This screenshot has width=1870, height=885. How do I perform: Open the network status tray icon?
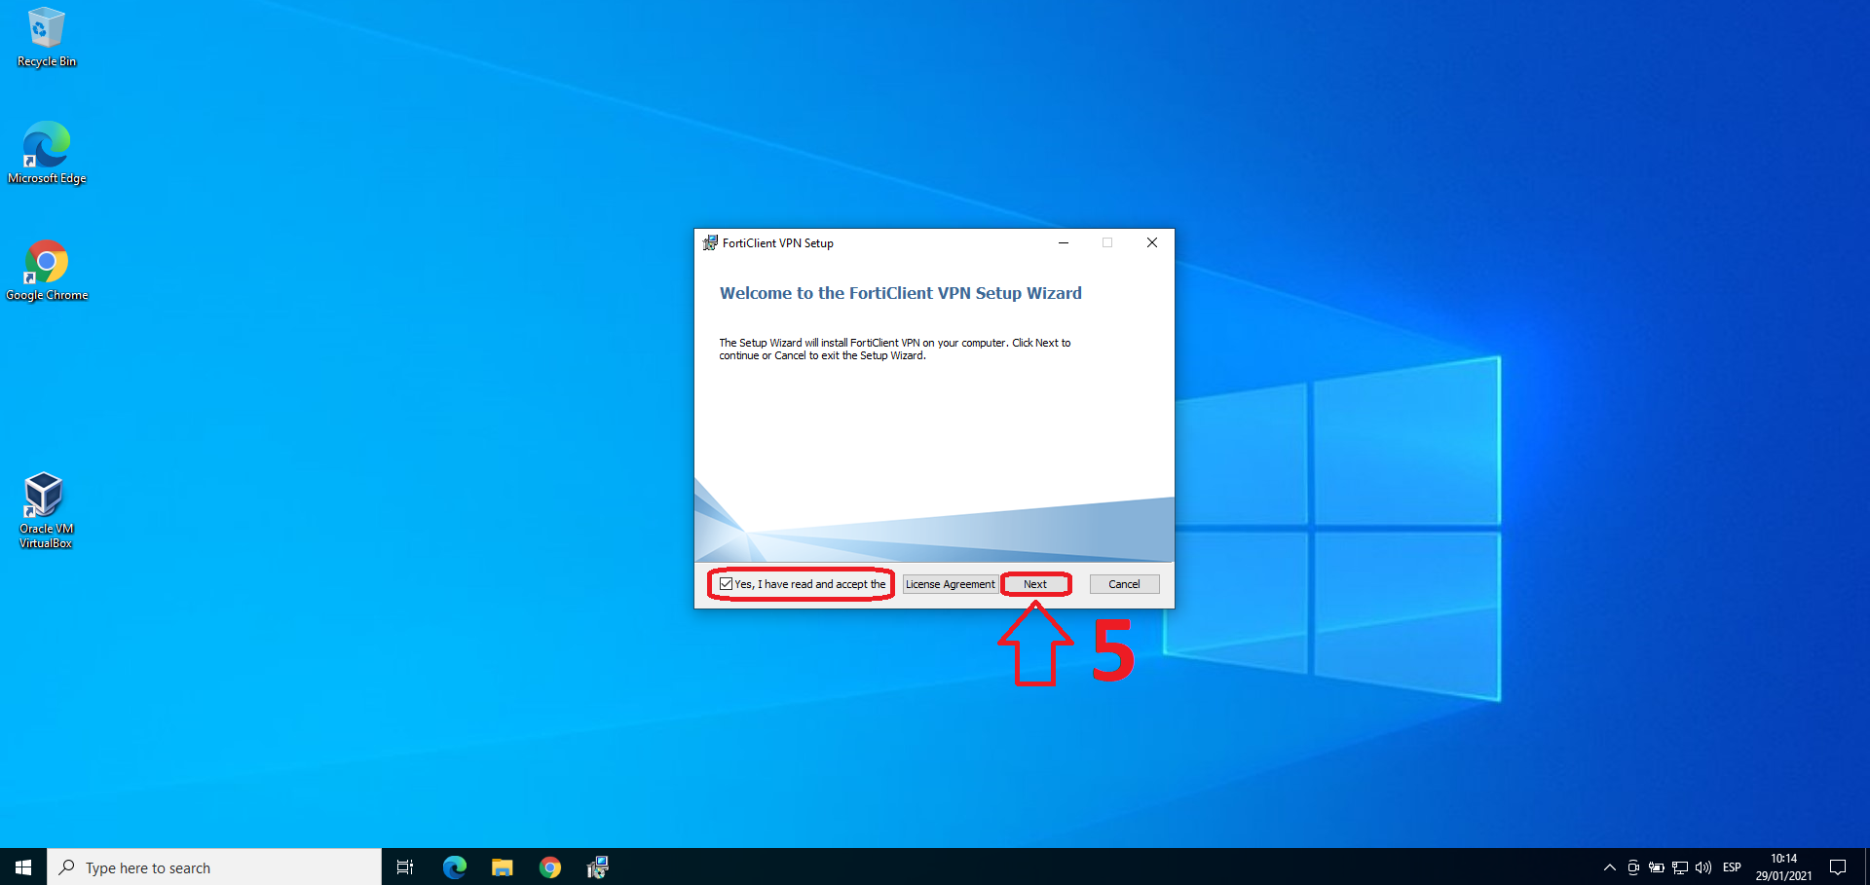(x=1680, y=867)
